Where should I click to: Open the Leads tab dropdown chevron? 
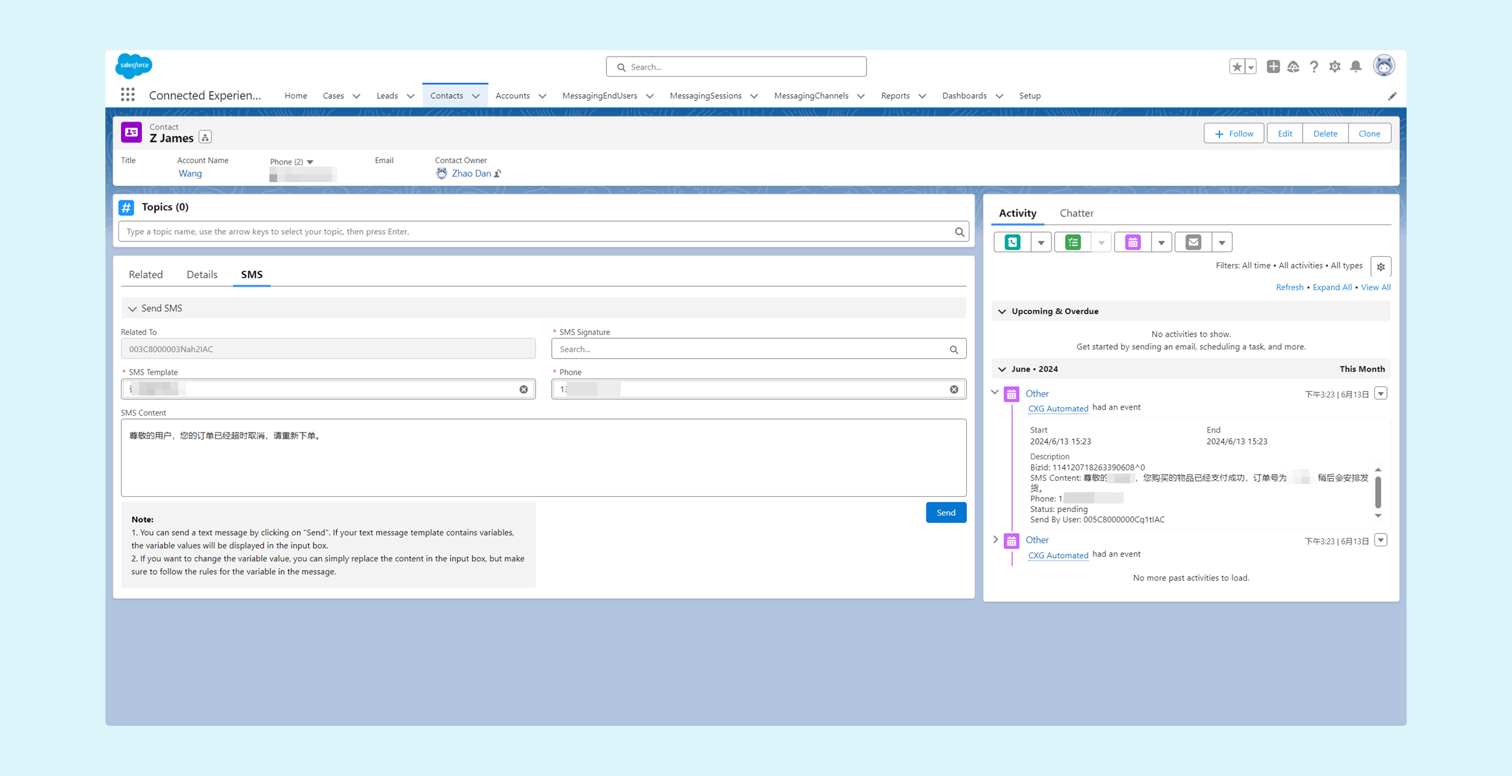pyautogui.click(x=411, y=96)
